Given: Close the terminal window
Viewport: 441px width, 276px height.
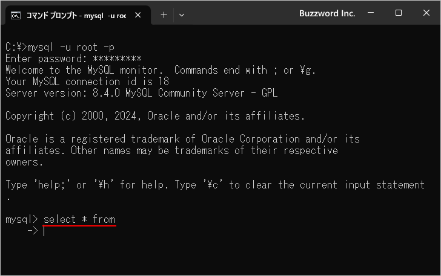Looking at the screenshot, I should click(x=425, y=13).
